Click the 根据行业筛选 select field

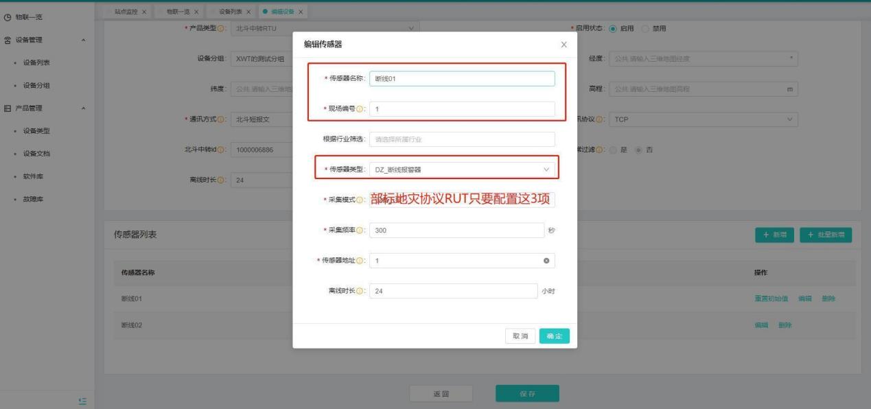tap(461, 139)
